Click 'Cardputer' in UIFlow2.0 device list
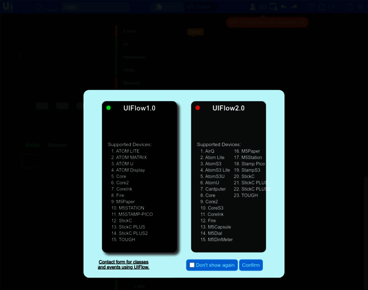The width and height of the screenshot is (368, 290). (215, 189)
